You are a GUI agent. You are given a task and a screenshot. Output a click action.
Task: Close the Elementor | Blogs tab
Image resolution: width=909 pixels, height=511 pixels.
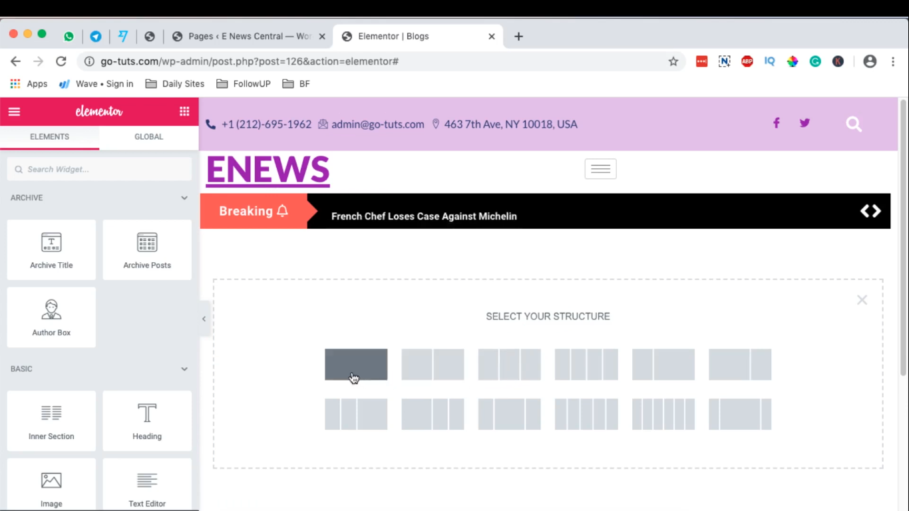(x=492, y=37)
